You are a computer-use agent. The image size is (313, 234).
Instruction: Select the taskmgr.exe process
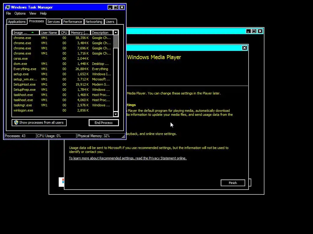click(62, 105)
